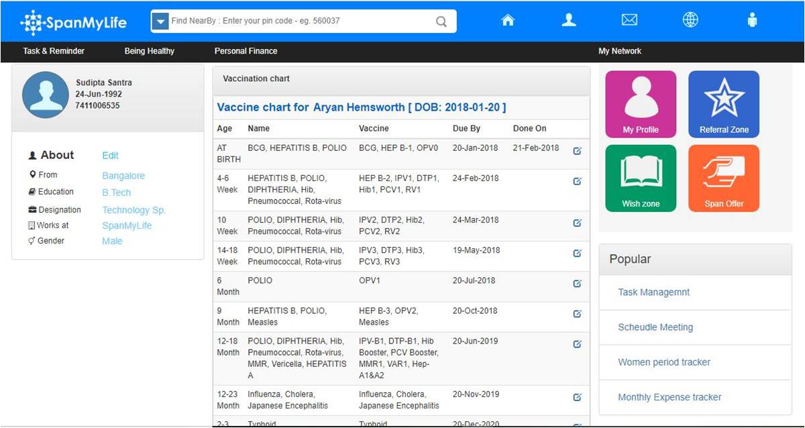Image resolution: width=805 pixels, height=428 pixels.
Task: Open the My Profile tile
Action: coord(641,104)
